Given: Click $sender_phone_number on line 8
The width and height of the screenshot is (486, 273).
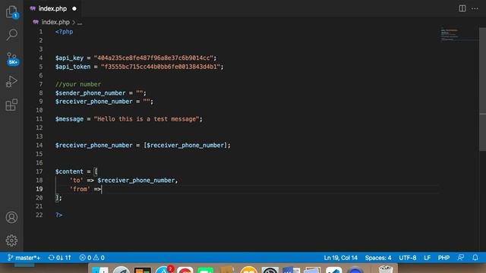Looking at the screenshot, I should pos(90,93).
